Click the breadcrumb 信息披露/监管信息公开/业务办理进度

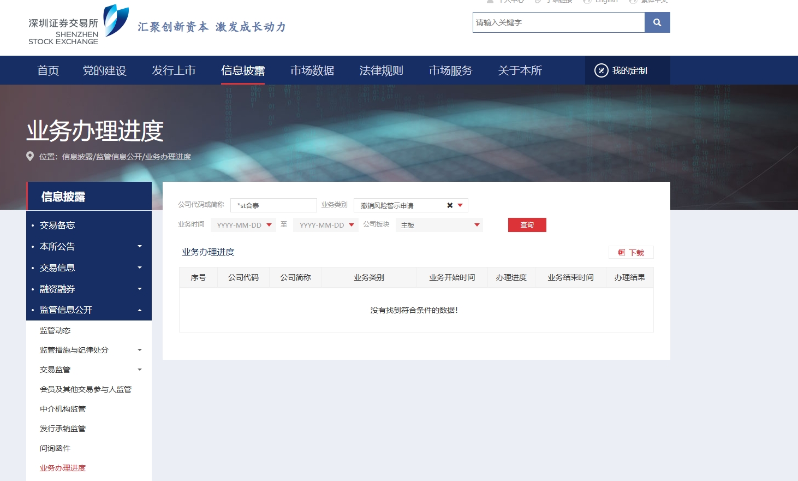pos(127,157)
